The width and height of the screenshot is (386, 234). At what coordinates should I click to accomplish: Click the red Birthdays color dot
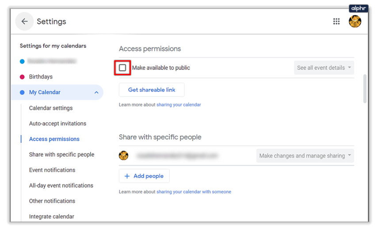[x=22, y=77]
